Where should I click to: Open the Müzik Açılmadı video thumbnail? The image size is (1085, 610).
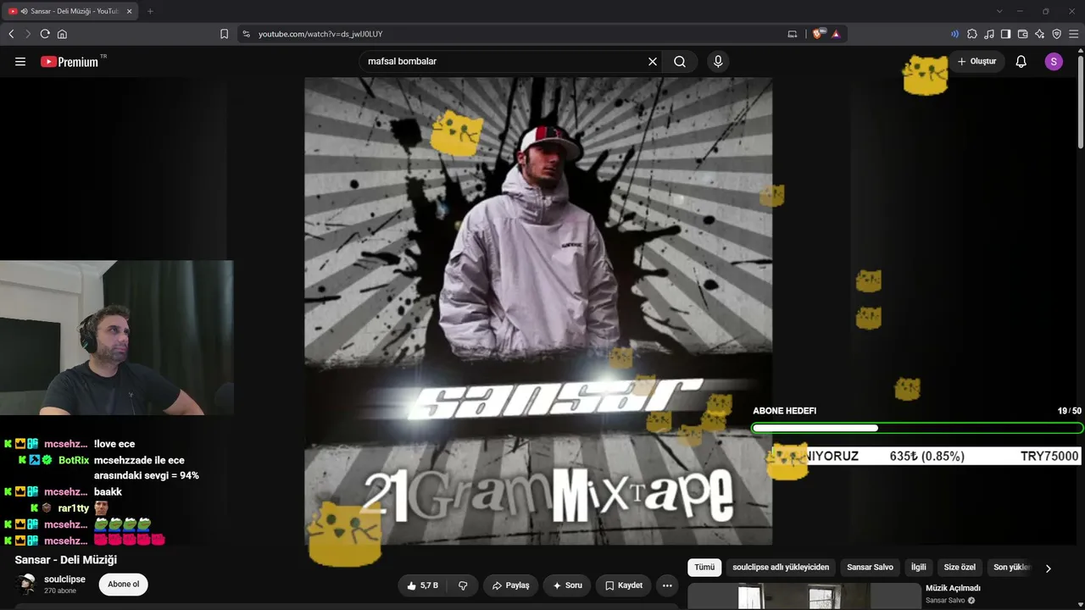(804, 596)
